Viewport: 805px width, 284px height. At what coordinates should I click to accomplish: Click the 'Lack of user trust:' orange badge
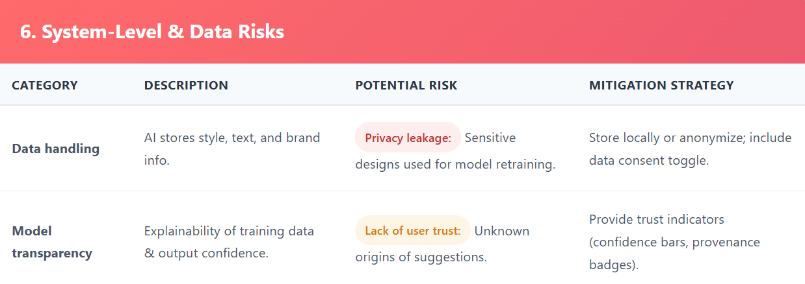click(x=412, y=231)
